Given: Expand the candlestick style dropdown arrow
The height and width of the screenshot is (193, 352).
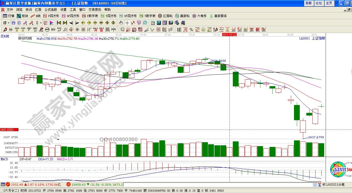Looking at the screenshot, I should tap(41, 23).
